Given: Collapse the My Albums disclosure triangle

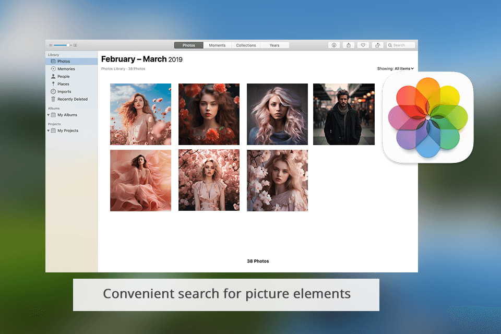Looking at the screenshot, I should pos(48,115).
